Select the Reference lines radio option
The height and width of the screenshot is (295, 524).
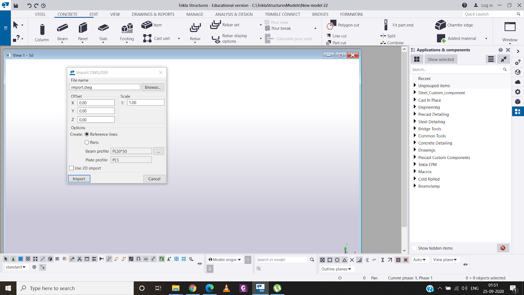point(87,134)
